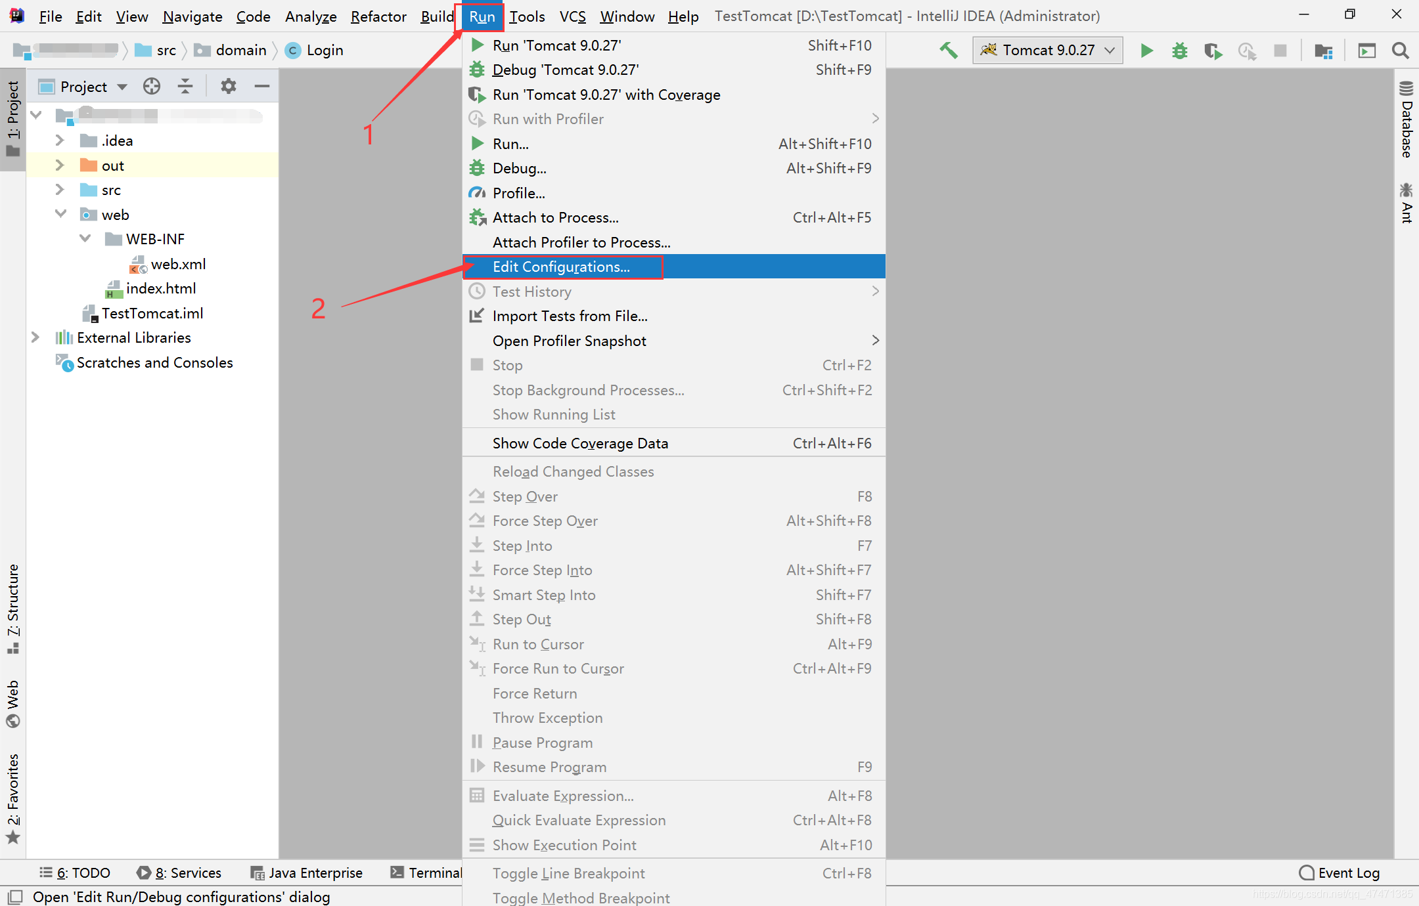Click the Run with Profiler toolbar icon
The width and height of the screenshot is (1419, 906).
pos(1246,51)
